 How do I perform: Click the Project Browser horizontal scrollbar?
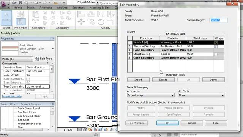pos(24,129)
